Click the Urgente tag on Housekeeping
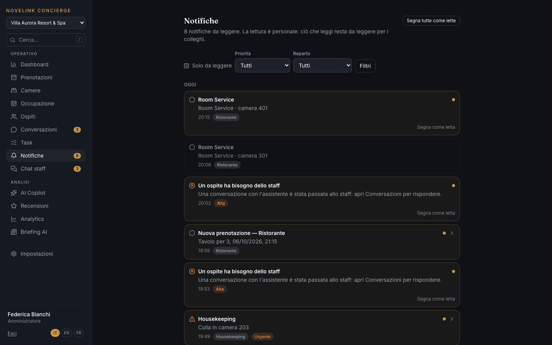Viewport: 552px width, 345px height. tap(263, 337)
